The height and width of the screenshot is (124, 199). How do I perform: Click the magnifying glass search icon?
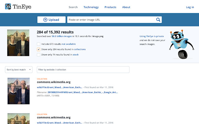pos(158,20)
